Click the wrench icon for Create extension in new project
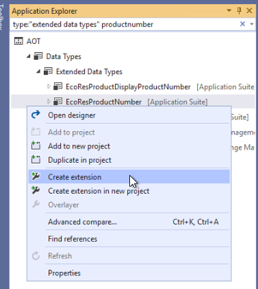Image resolution: width=258 pixels, height=289 pixels. coord(36,190)
